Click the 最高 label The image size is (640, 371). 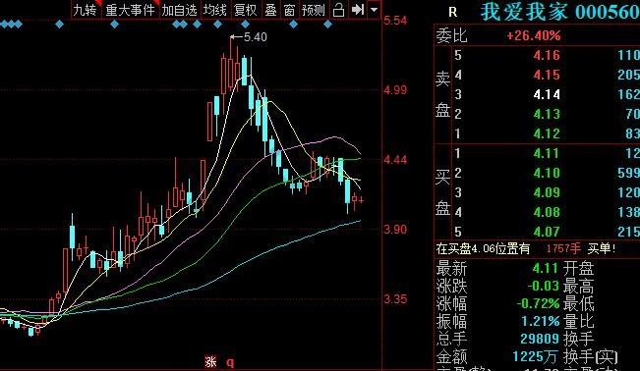pos(578,287)
